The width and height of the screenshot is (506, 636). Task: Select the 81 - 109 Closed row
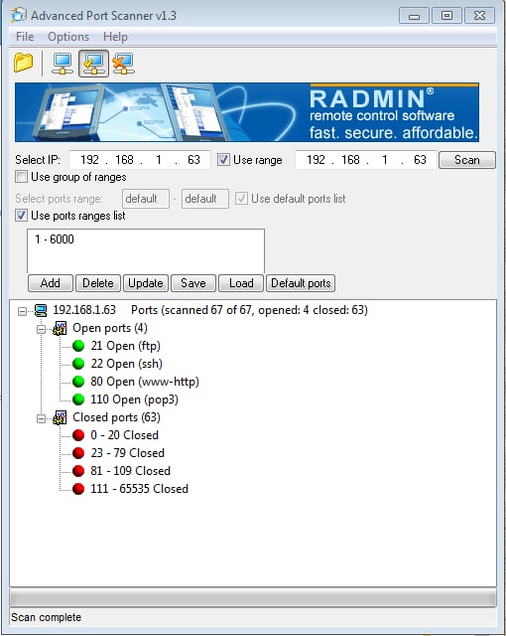pyautogui.click(x=130, y=471)
